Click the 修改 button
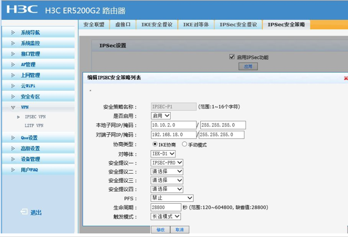This screenshot has height=237, width=348. (161, 230)
